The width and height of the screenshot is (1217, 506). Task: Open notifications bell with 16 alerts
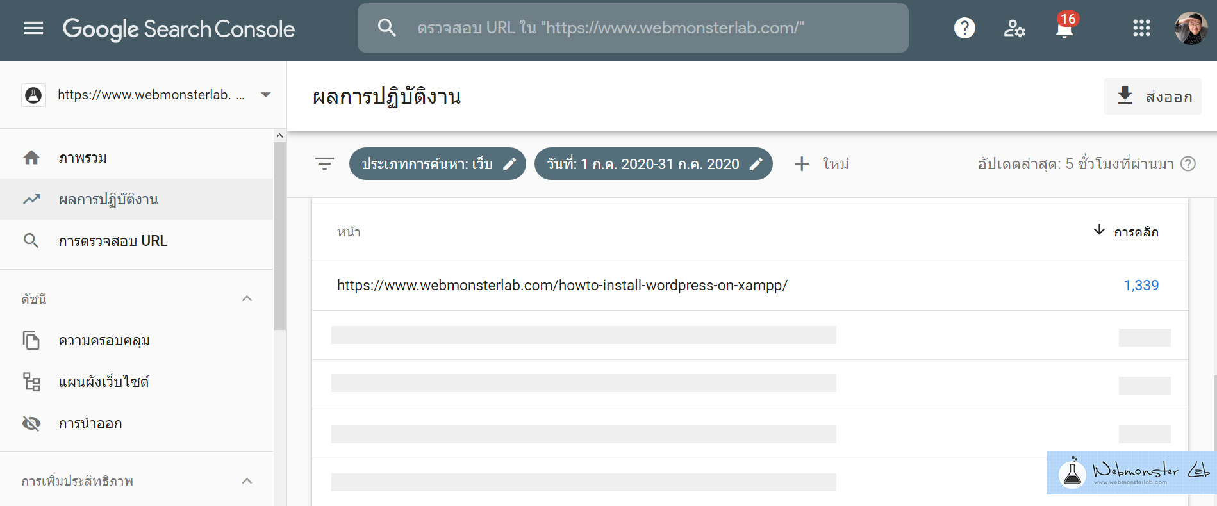[1066, 27]
